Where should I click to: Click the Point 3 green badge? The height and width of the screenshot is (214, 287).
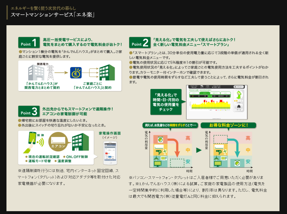pyautogui.click(x=29, y=112)
